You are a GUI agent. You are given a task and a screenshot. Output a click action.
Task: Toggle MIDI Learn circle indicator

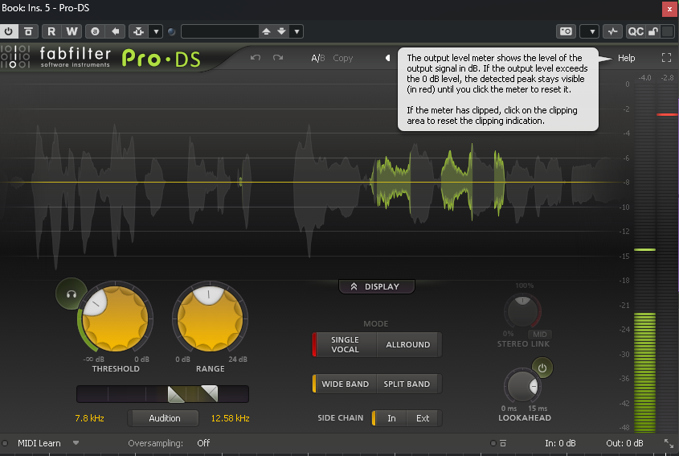[5, 443]
